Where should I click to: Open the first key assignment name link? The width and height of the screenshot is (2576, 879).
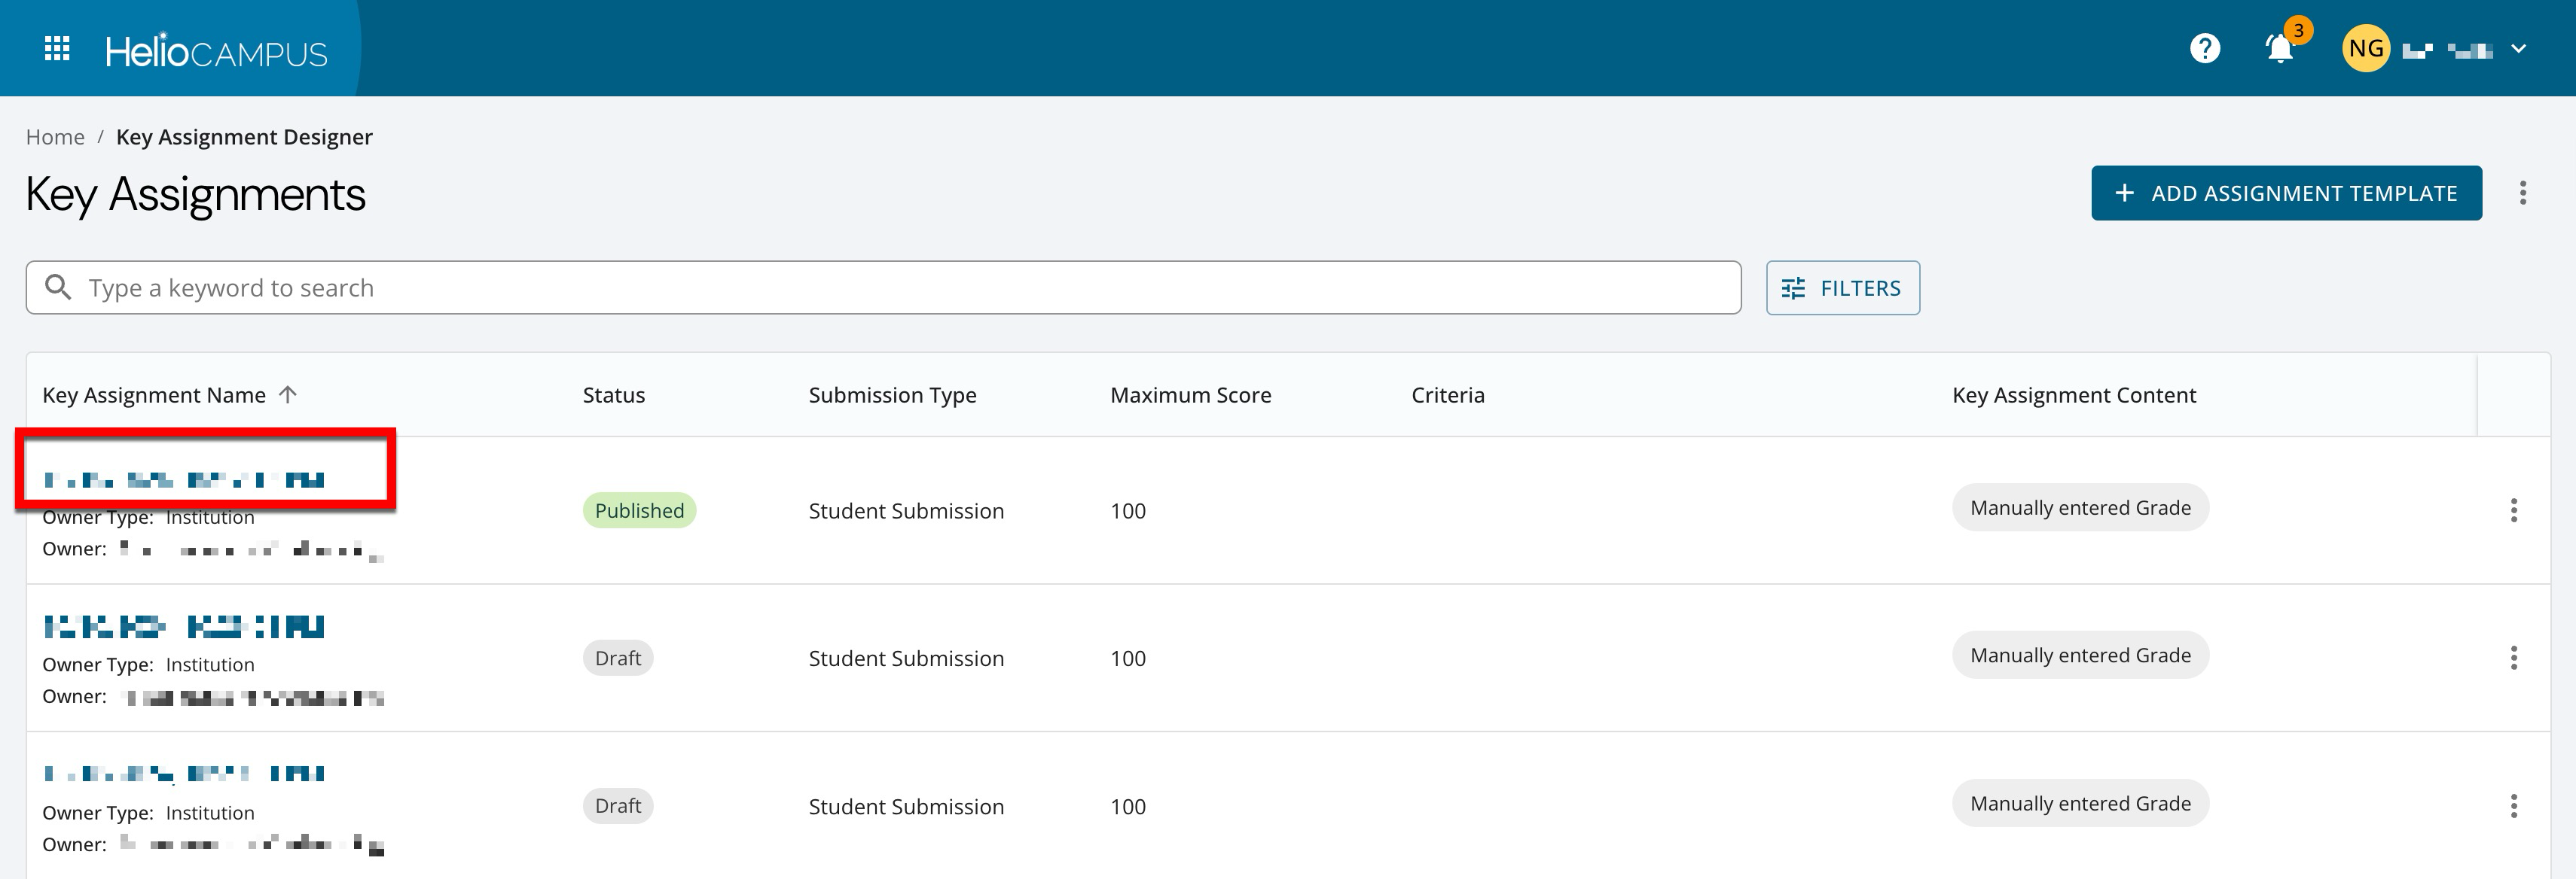point(184,480)
